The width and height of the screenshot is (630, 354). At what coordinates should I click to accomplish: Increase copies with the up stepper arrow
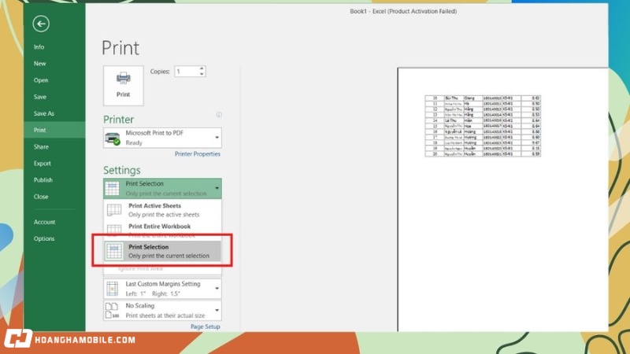click(202, 68)
